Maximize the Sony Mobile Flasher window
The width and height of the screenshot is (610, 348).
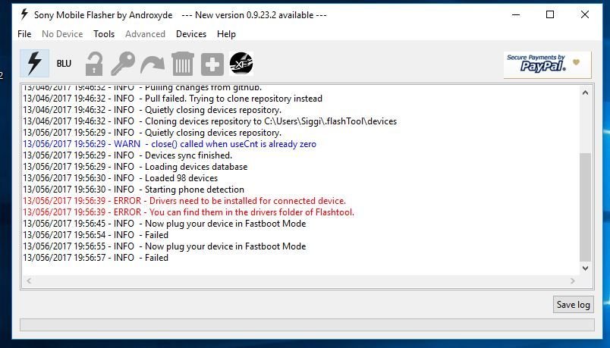pyautogui.click(x=550, y=14)
